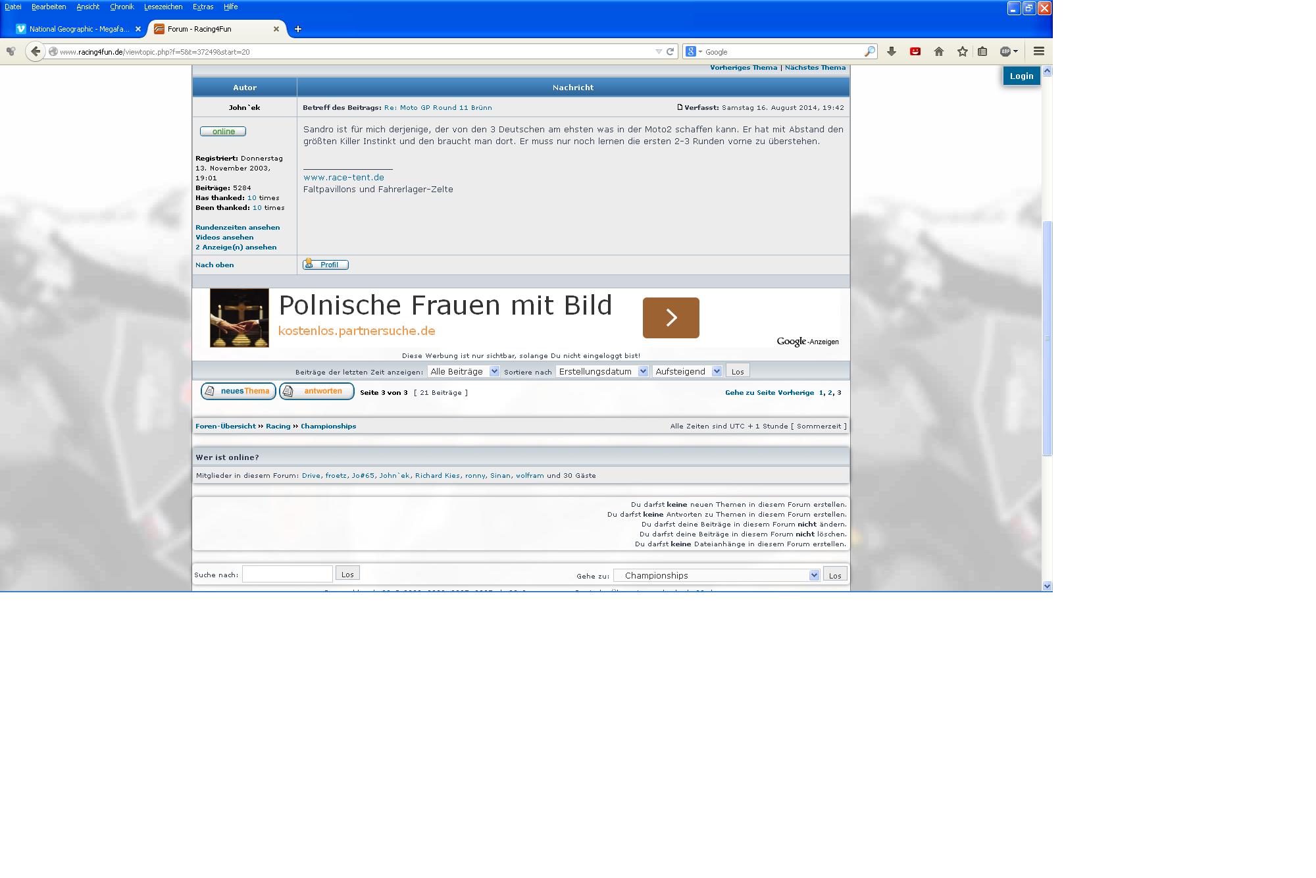Click the Suche nach text field
The height and width of the screenshot is (878, 1316).
288,574
